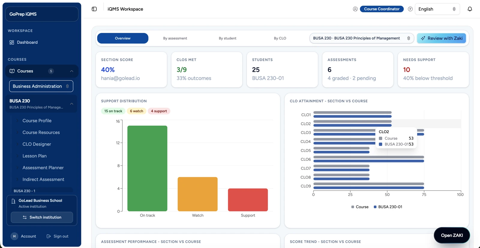Click the CLOs Met 3/9 card

[207, 70]
